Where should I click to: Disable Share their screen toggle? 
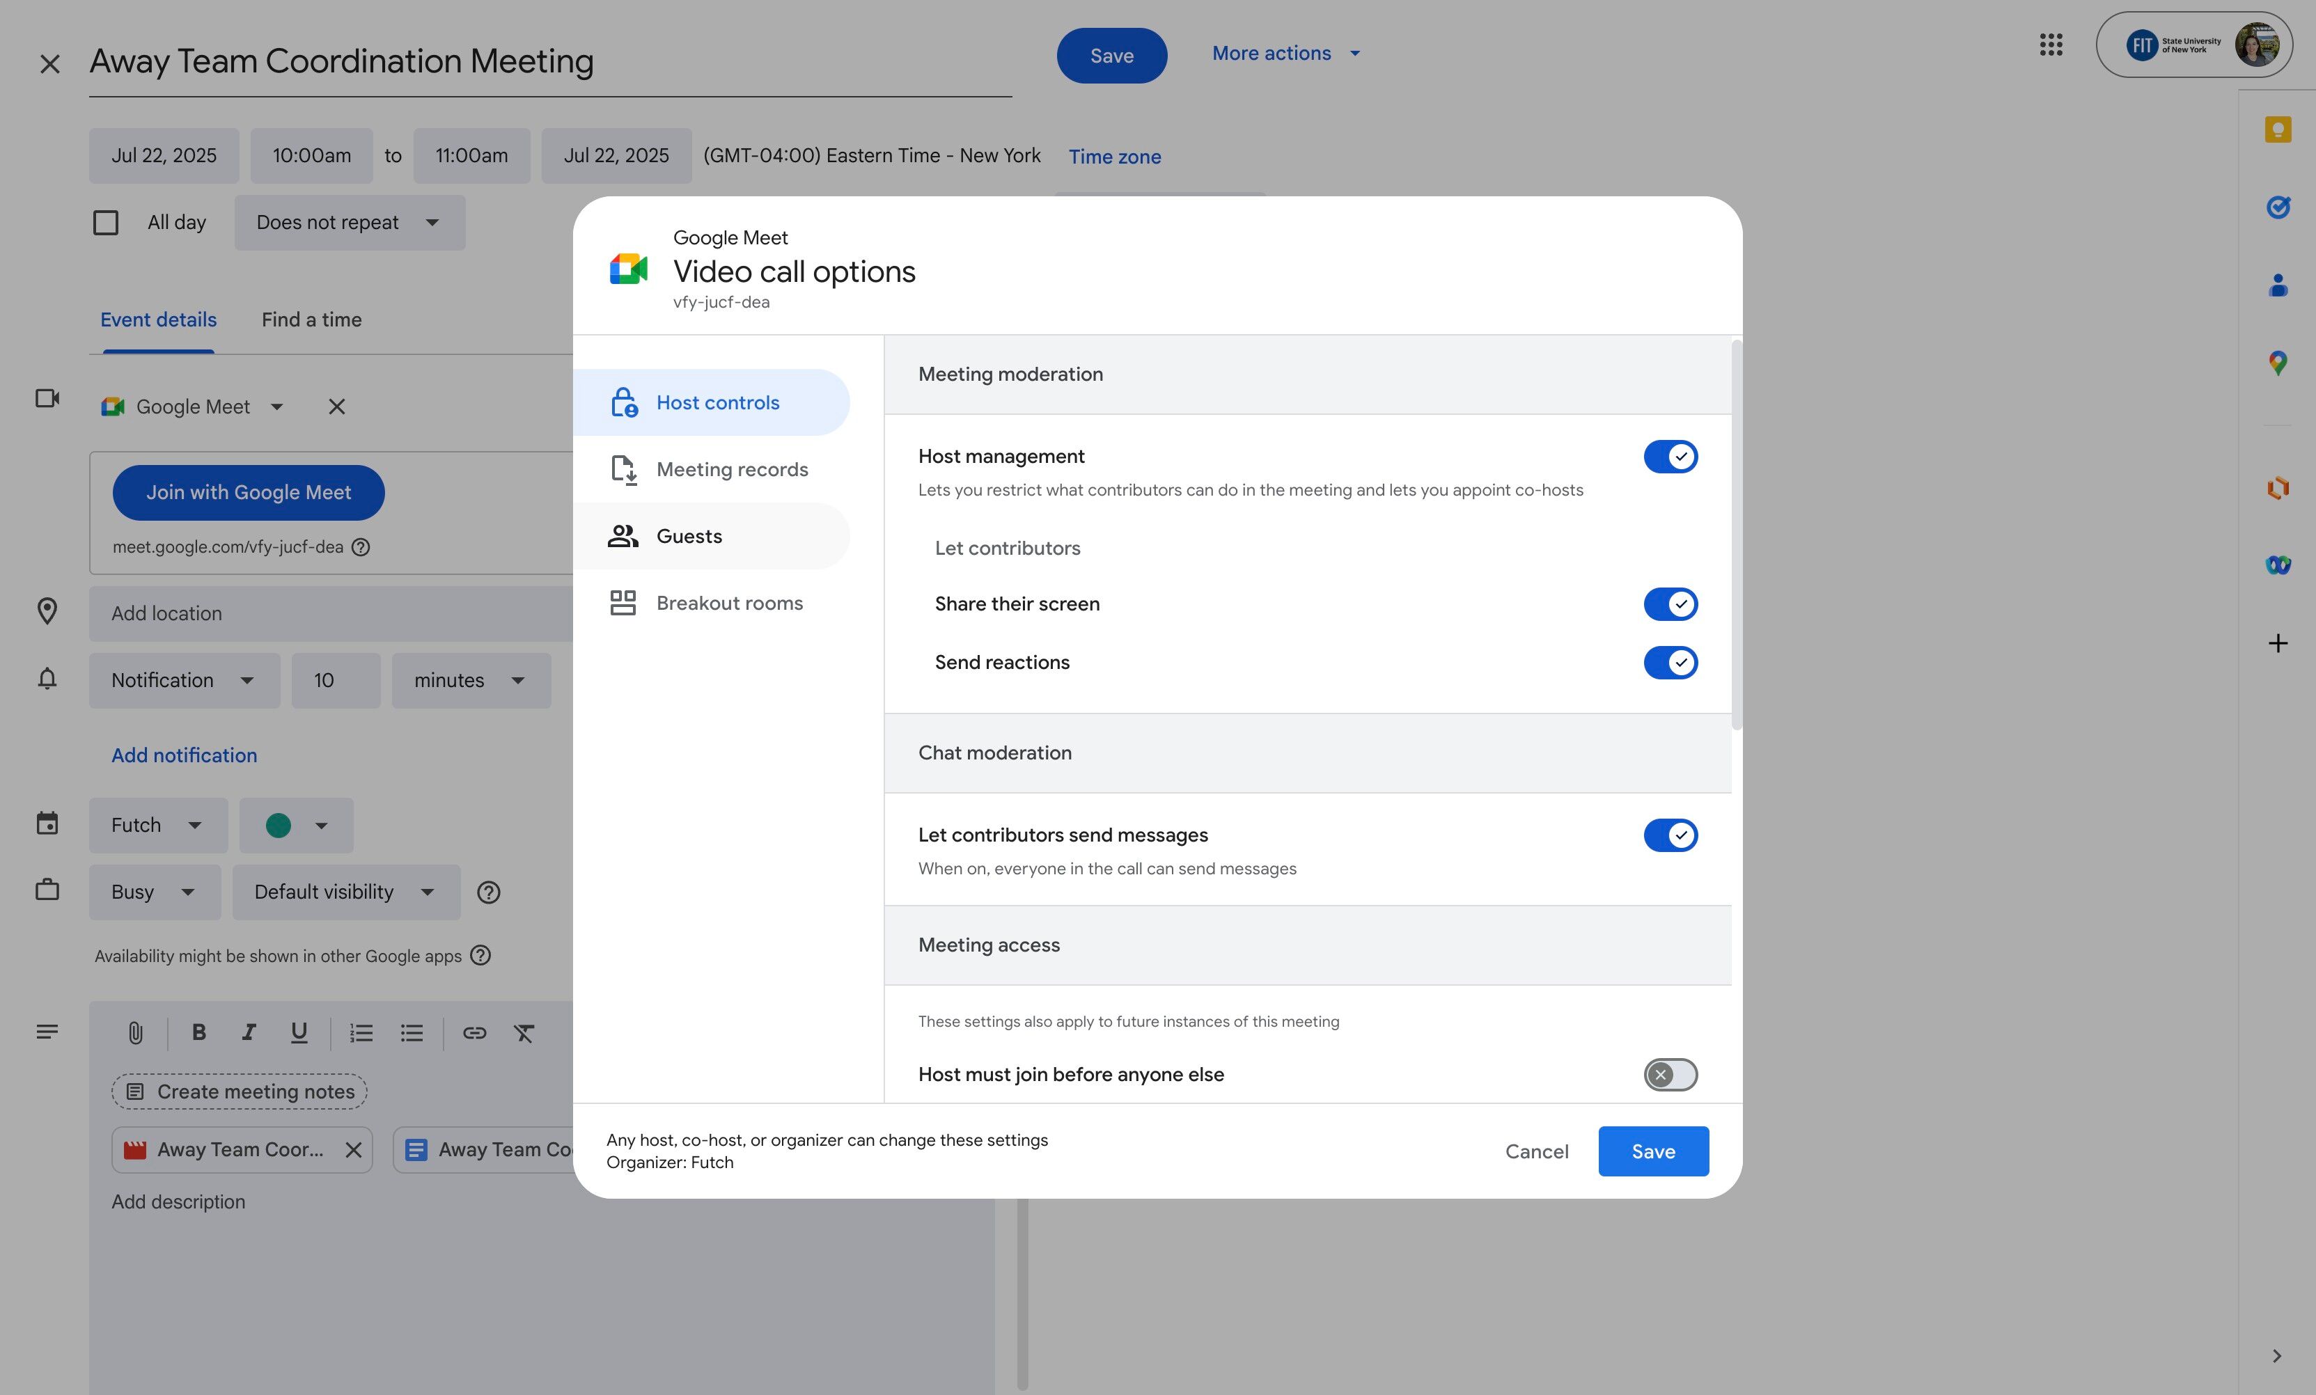pos(1671,604)
